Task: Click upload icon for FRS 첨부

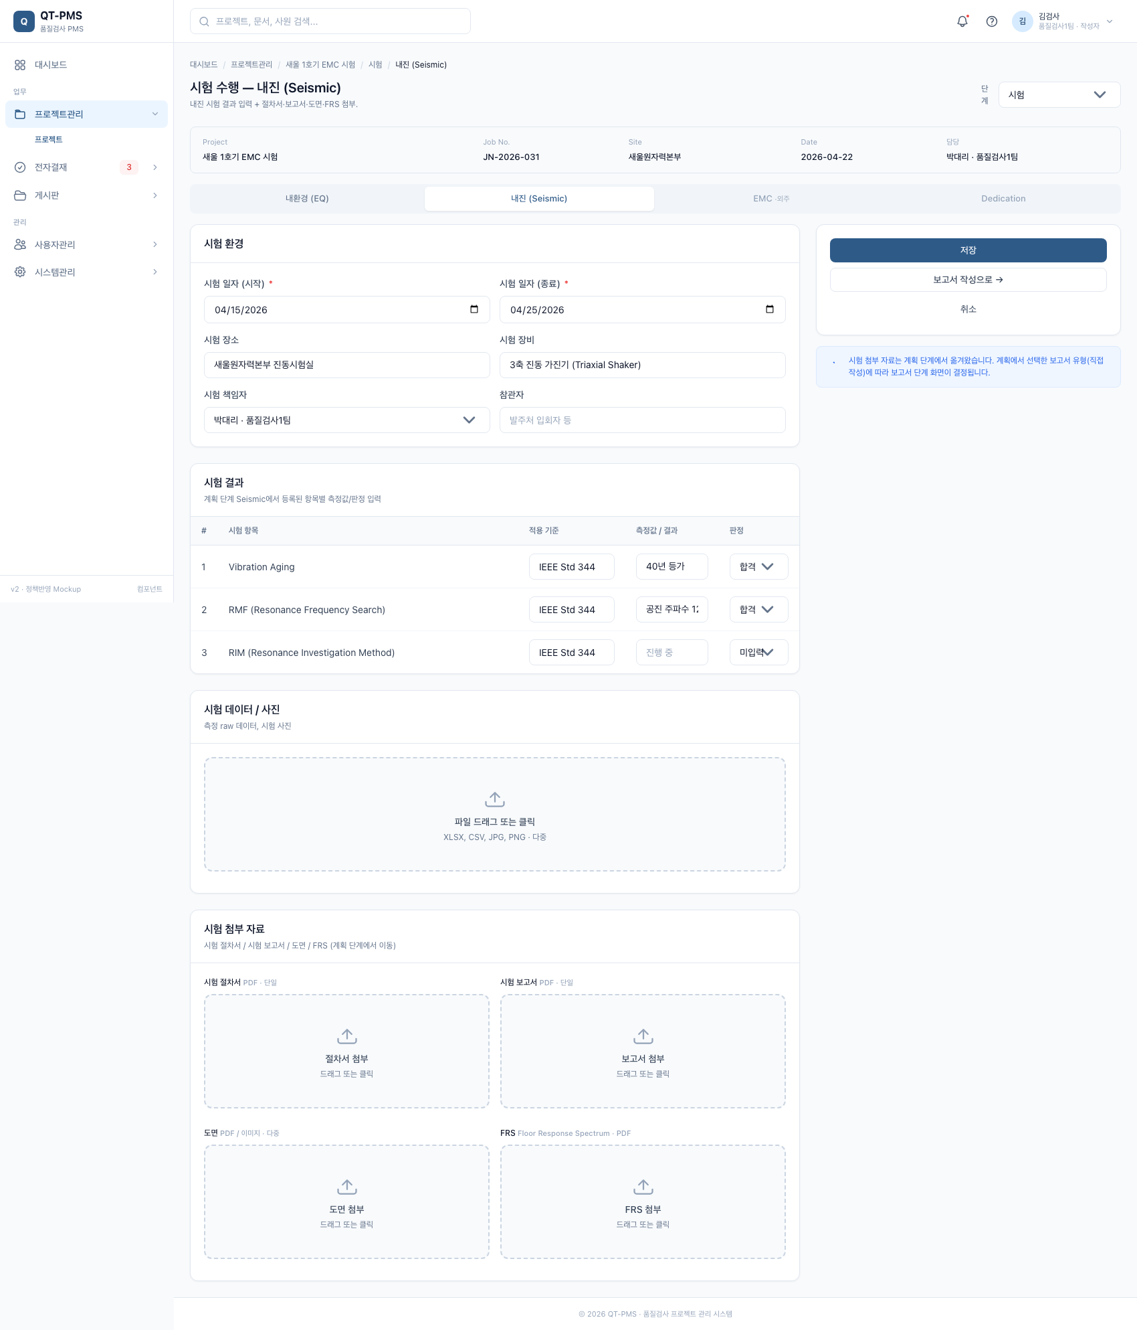Action: (643, 1187)
